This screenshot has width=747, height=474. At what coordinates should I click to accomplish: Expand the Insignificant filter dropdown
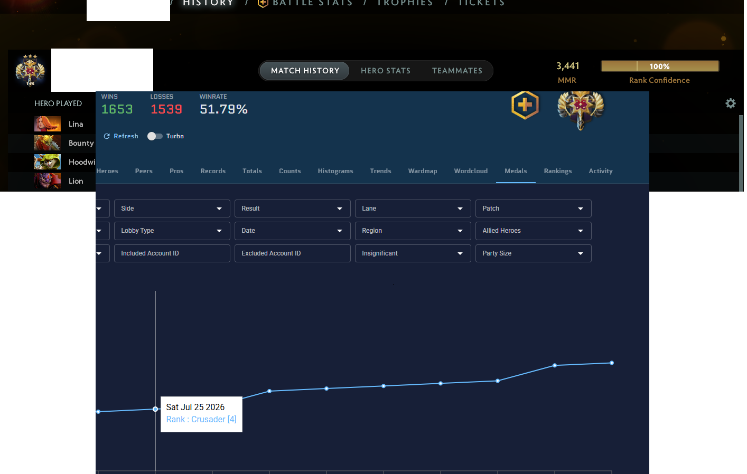click(x=413, y=253)
